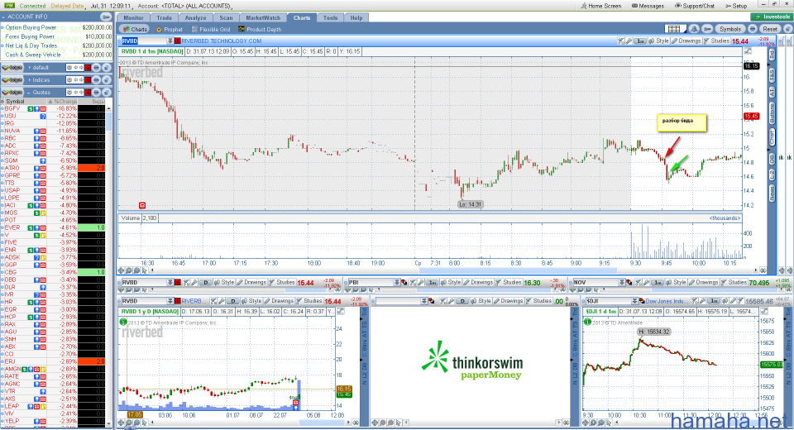
Task: Expand the default watchlist gadget
Action: (30, 67)
